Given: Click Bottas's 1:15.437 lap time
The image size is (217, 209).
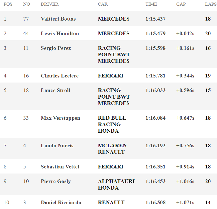Looking at the screenshot, I should click(x=155, y=19).
